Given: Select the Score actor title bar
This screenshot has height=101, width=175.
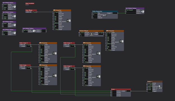Looking at the screenshot, I should [121, 89].
